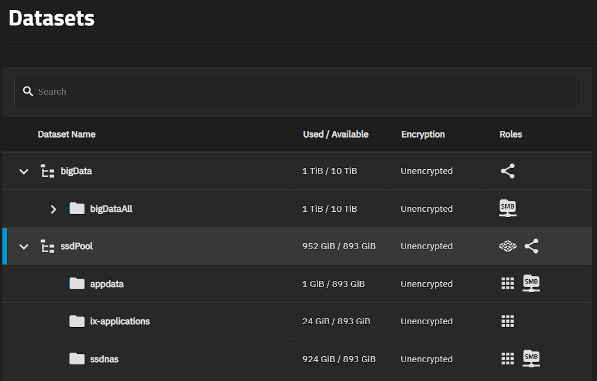The width and height of the screenshot is (597, 381).
Task: Select the appdata dataset name
Action: 107,284
